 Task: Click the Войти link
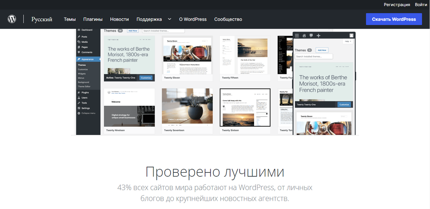(x=421, y=5)
